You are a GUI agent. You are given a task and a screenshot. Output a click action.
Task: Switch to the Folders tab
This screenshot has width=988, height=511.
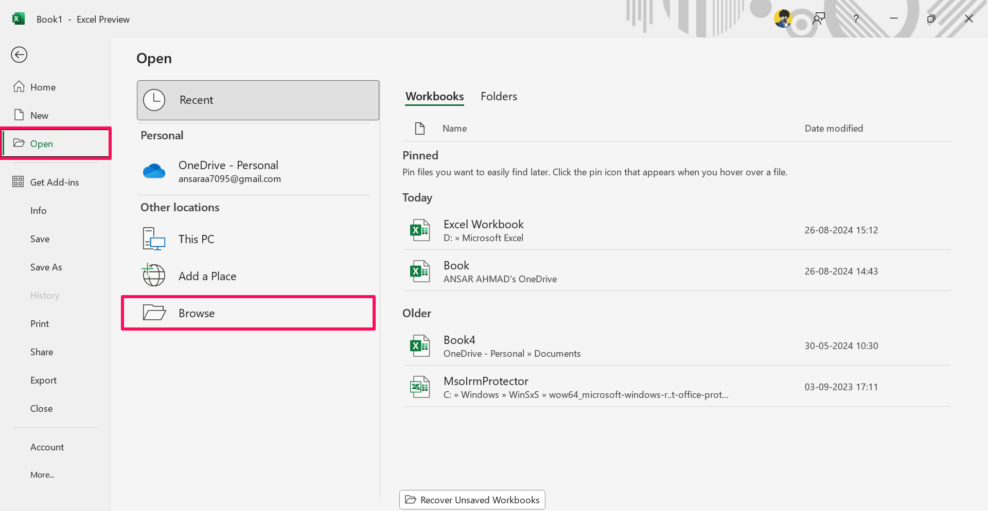(x=499, y=96)
